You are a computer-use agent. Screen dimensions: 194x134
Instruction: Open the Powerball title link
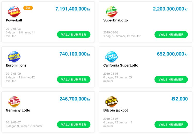coord(14,20)
